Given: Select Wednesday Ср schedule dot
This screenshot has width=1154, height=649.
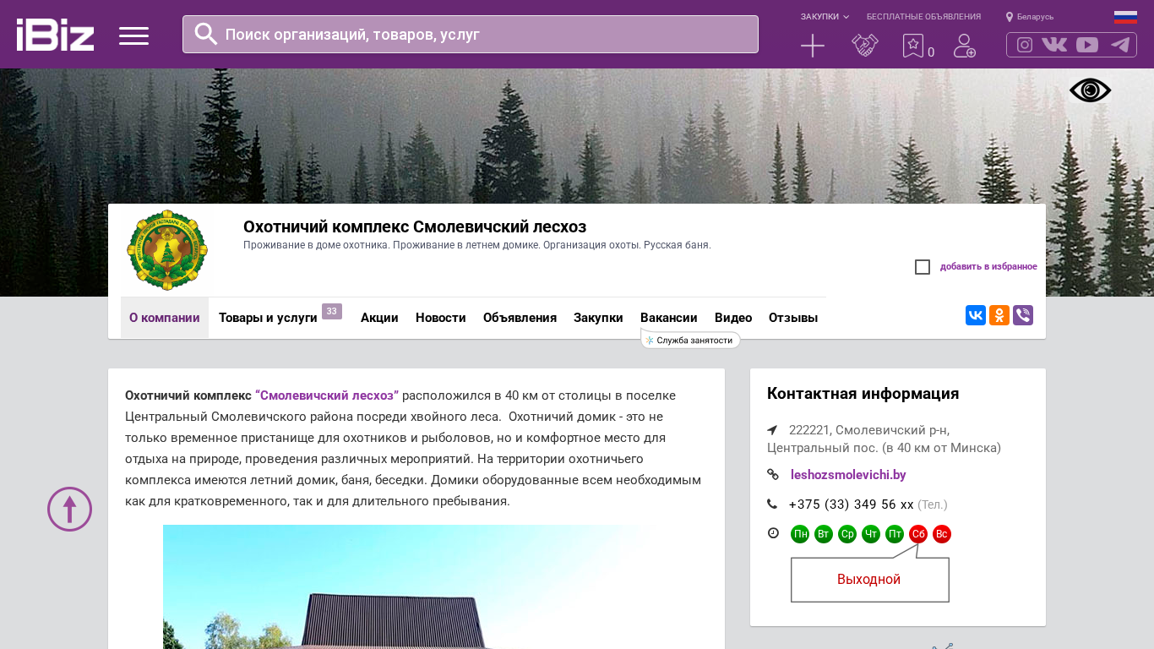Looking at the screenshot, I should [847, 534].
